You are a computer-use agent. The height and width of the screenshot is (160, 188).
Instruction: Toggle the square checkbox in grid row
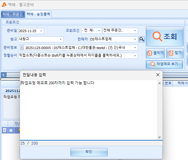pyautogui.click(x=11, y=130)
